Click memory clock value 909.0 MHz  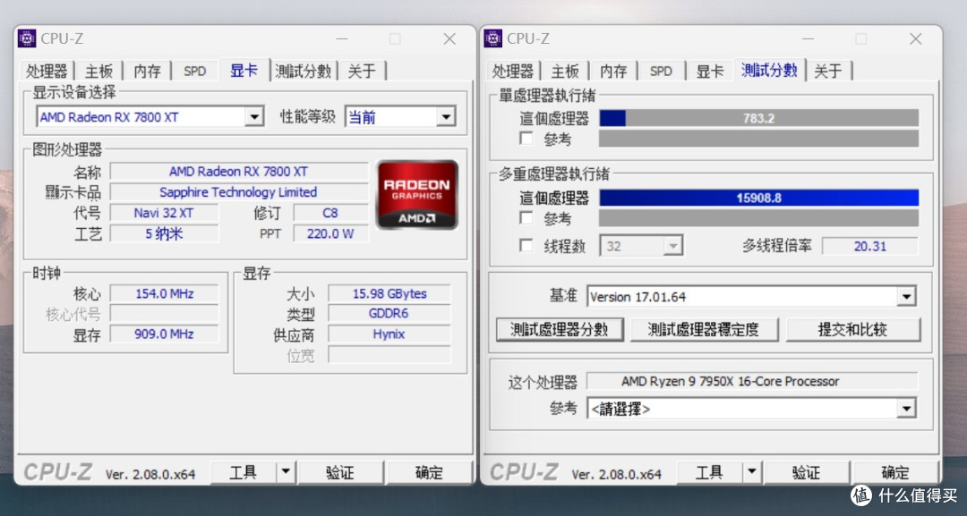(164, 334)
